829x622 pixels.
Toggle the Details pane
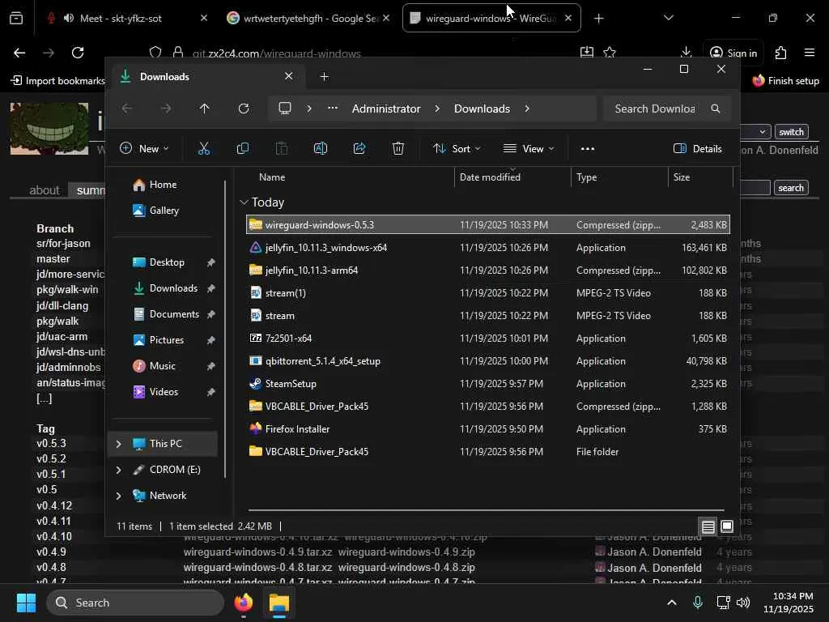tap(697, 148)
